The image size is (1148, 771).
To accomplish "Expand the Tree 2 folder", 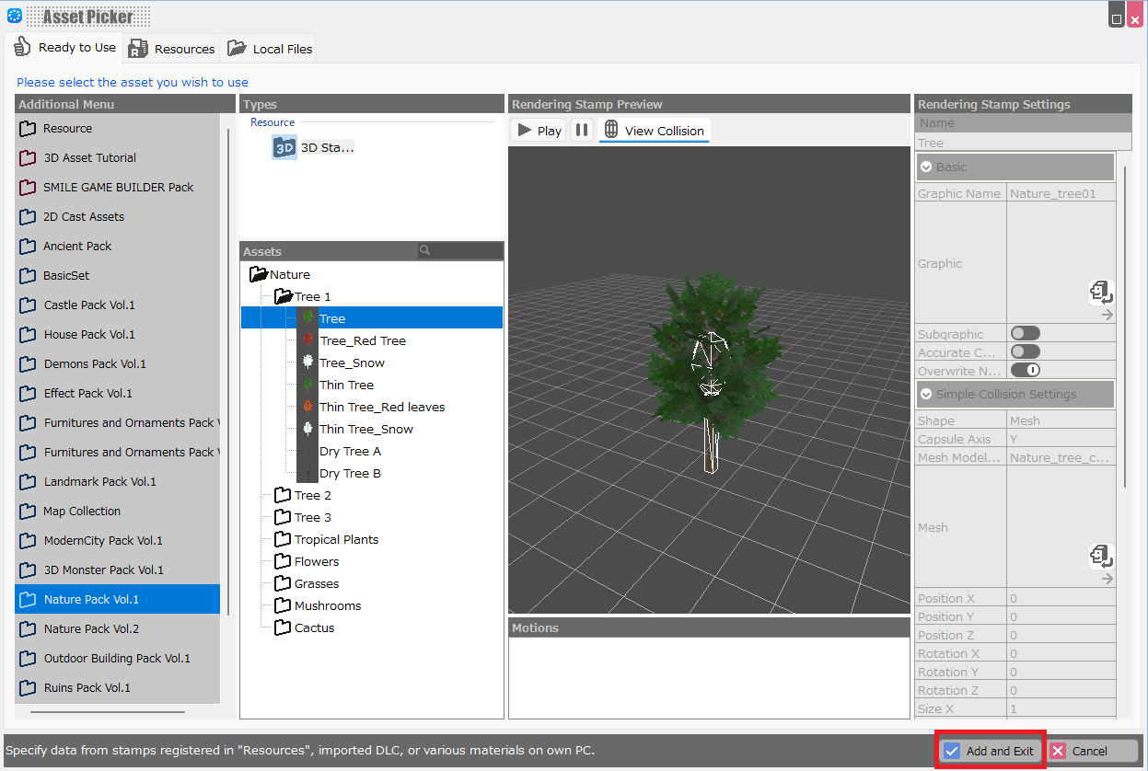I will pos(284,494).
